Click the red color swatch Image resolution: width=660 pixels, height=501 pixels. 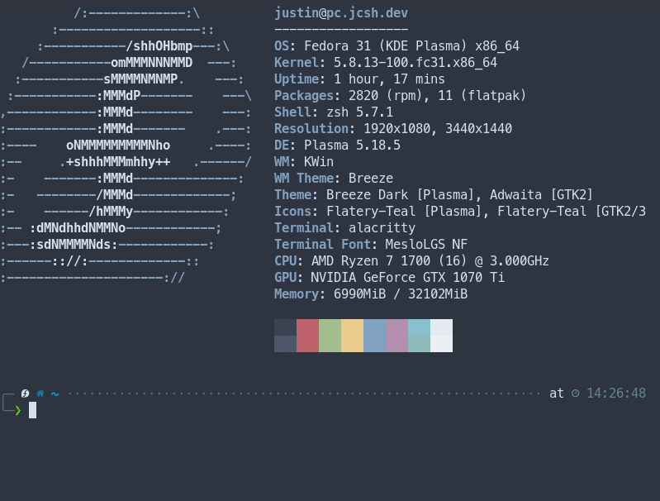tap(307, 336)
